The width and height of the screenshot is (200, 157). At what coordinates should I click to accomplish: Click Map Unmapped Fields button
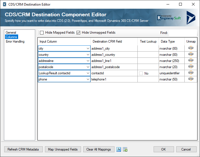[63, 149]
